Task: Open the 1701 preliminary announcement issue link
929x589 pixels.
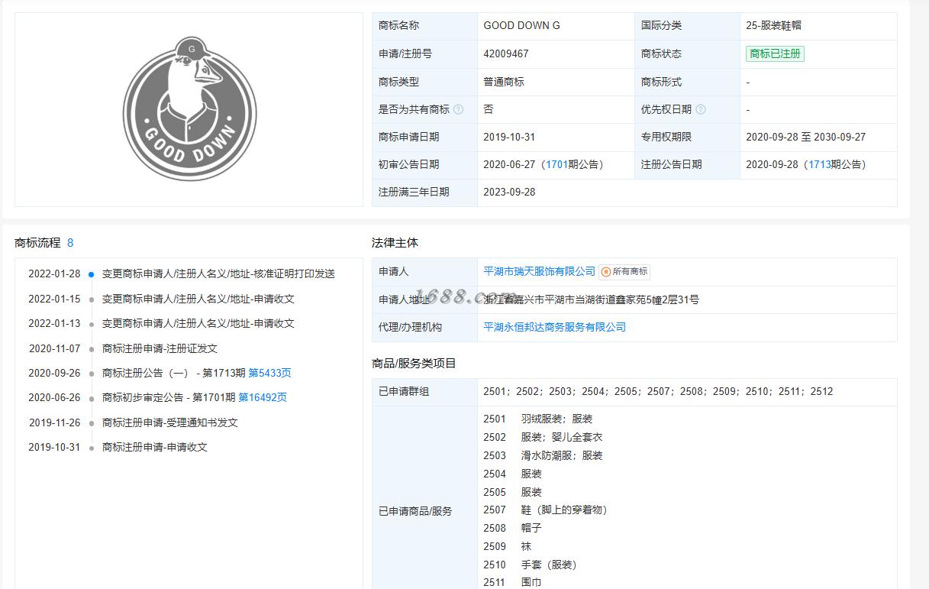Action: [556, 164]
